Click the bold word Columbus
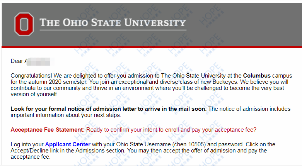The width and height of the screenshot is (302, 166). tap(257, 76)
